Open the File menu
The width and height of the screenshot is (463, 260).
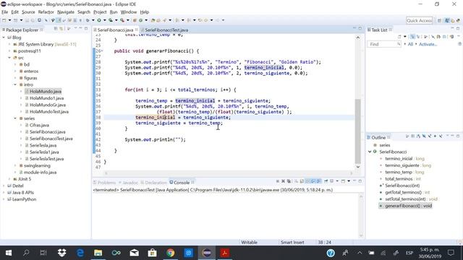coord(5,12)
